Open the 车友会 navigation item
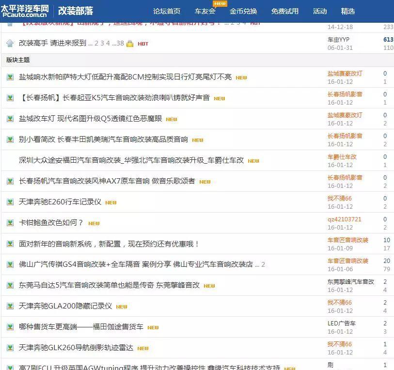Viewport: 394px width, 370px height. click(205, 11)
